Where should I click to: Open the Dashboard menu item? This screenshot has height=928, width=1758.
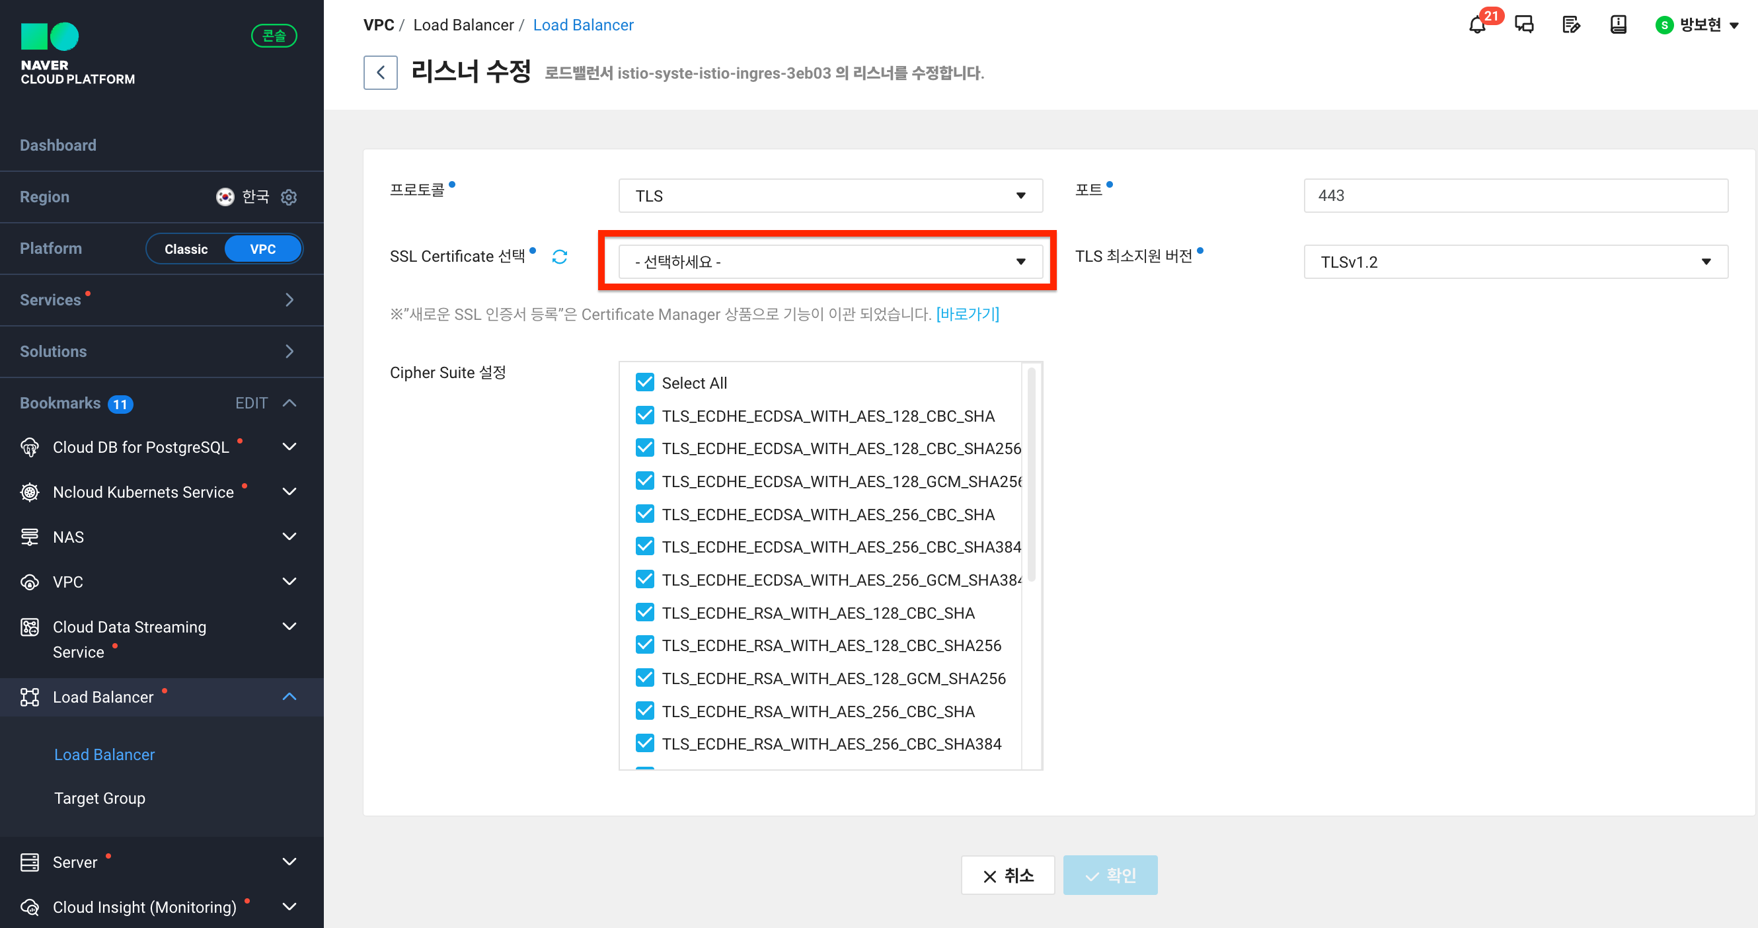click(58, 145)
